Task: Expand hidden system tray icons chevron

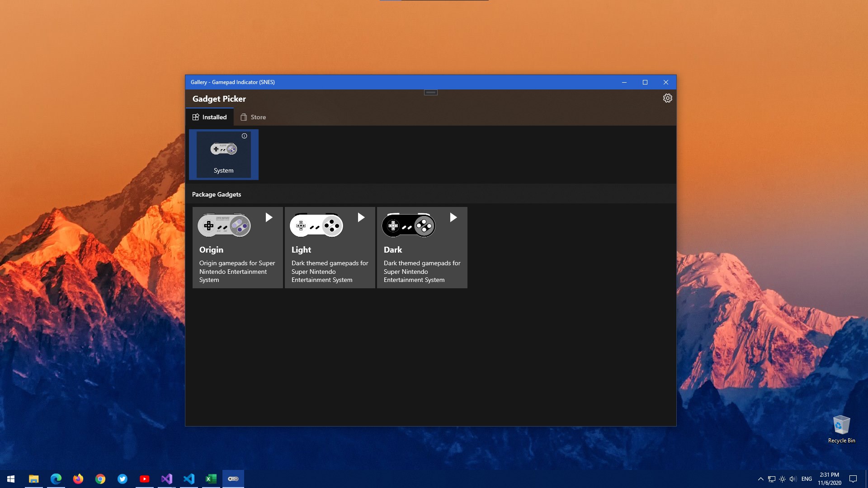Action: (x=760, y=479)
